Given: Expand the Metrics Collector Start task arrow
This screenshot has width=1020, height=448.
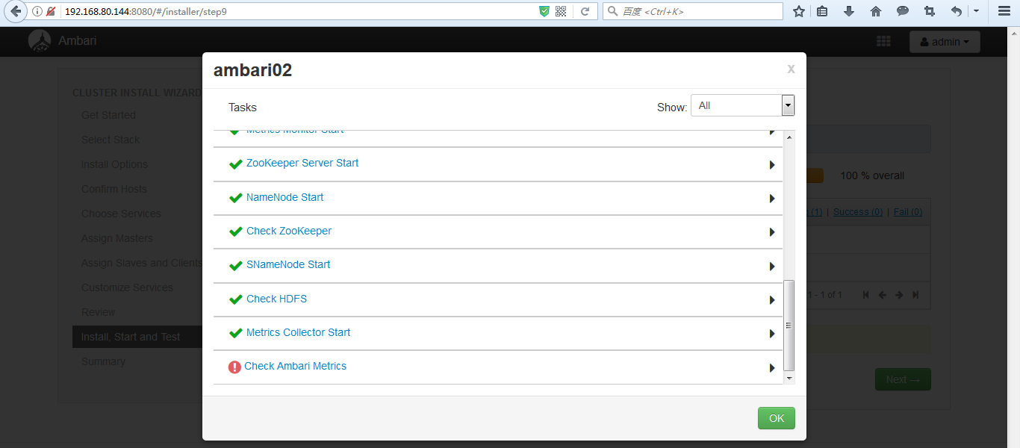Looking at the screenshot, I should [x=772, y=334].
